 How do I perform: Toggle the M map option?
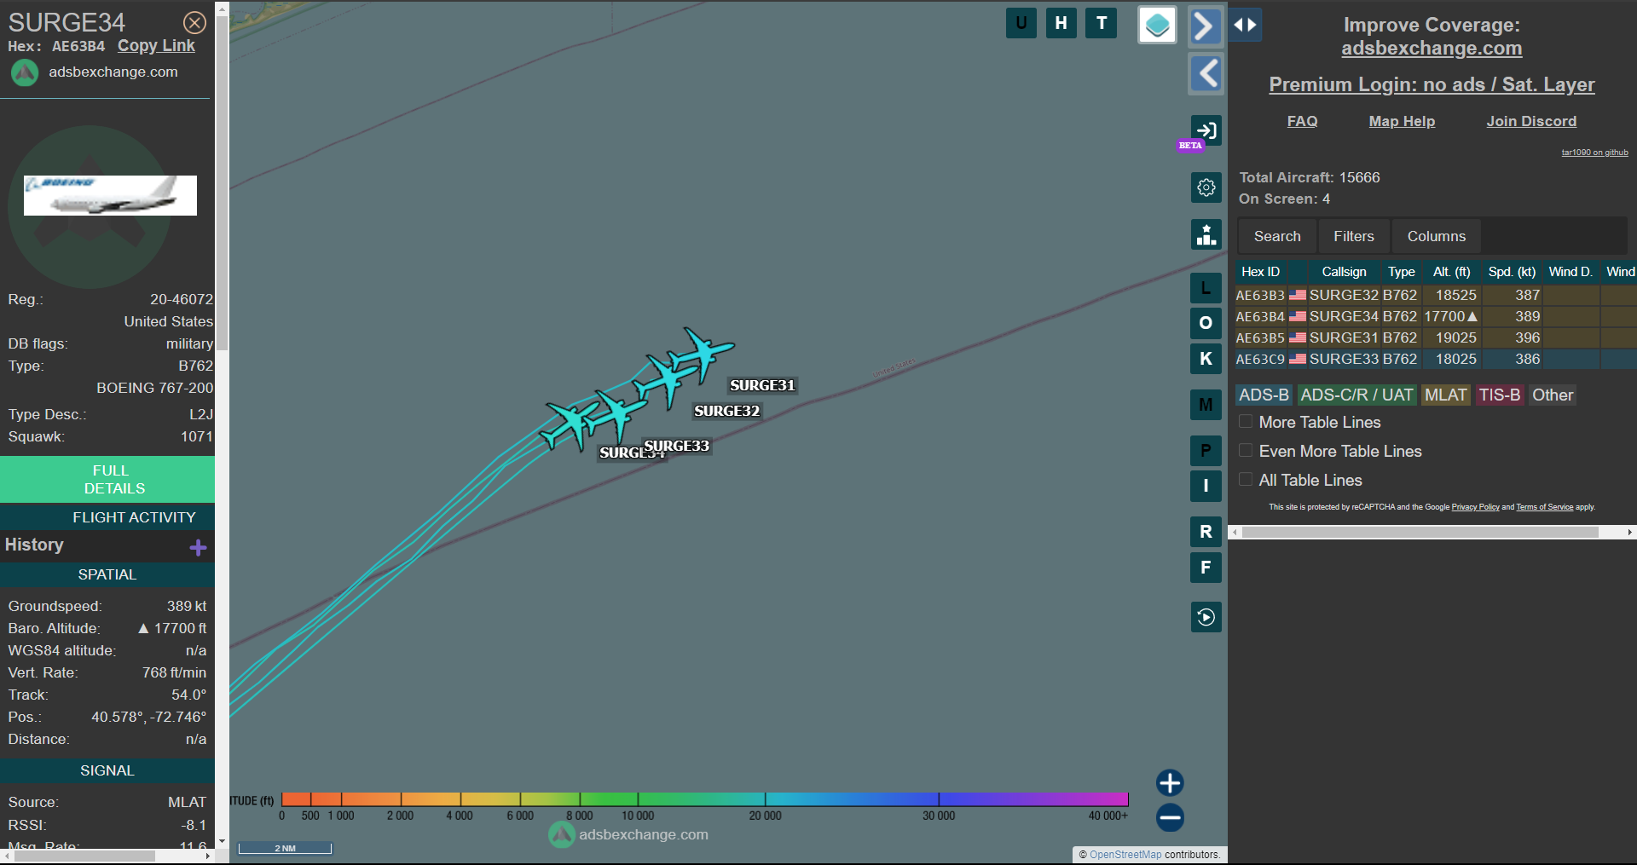coord(1206,405)
